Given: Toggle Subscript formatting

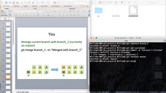Looking at the screenshot, I should pyautogui.click(x=34, y=15).
